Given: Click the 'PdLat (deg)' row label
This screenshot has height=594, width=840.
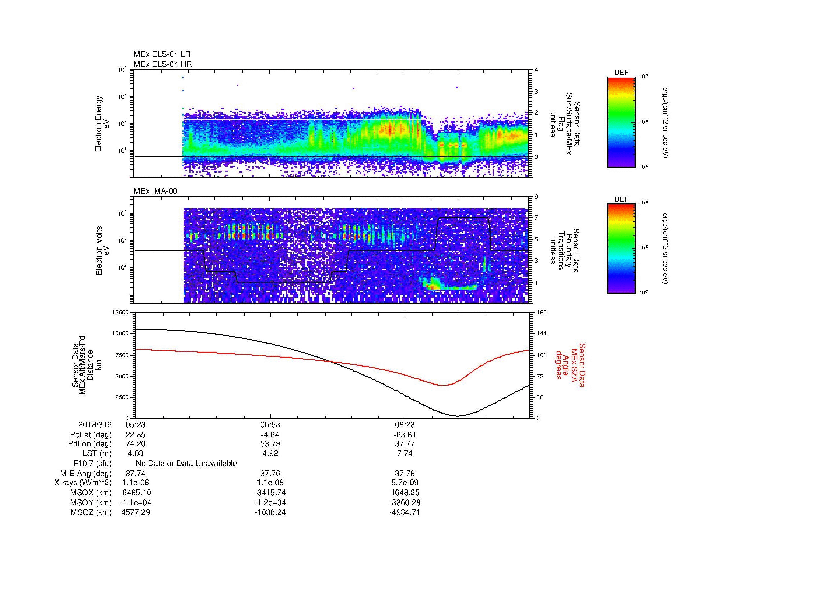Looking at the screenshot, I should coord(91,435).
